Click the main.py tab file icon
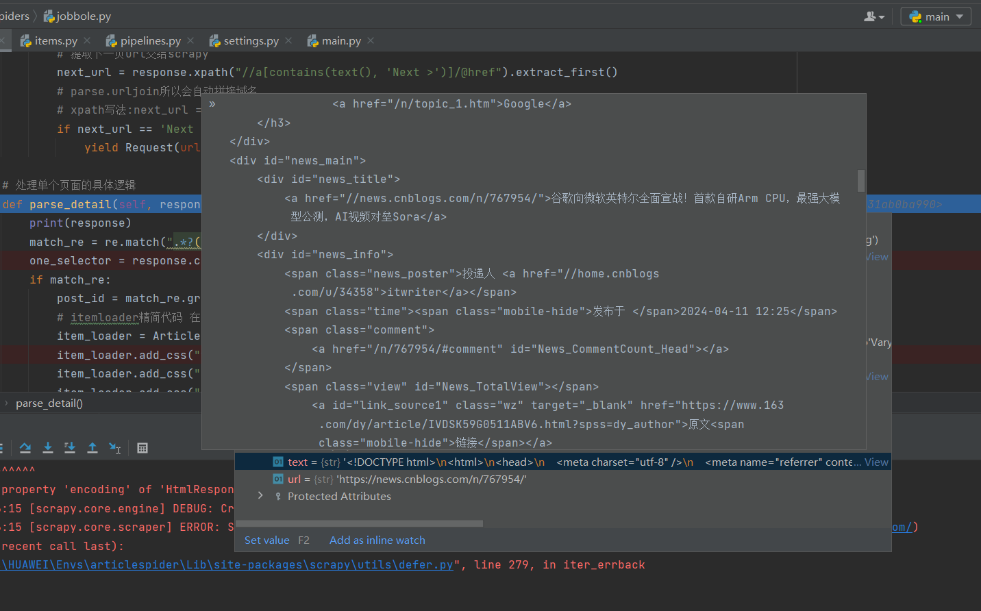Viewport: 981px width, 611px height. 313,41
